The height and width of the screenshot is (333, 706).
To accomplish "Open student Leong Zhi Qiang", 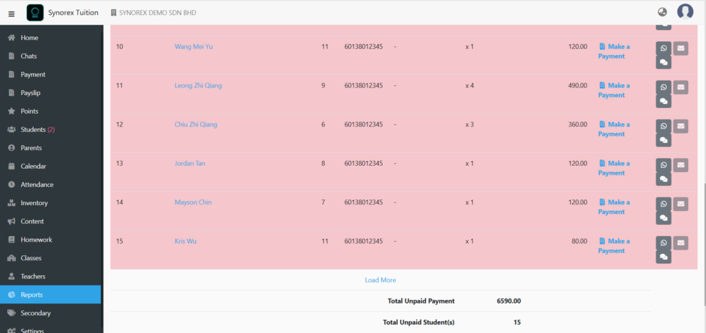I will pyautogui.click(x=198, y=85).
